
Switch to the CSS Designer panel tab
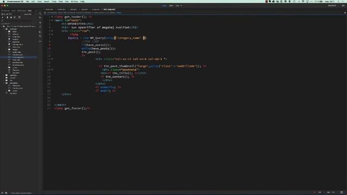pyautogui.click(x=22, y=11)
